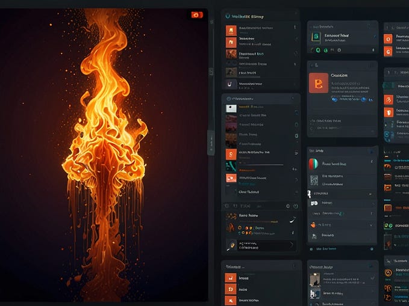Click the power icon in the second list toolbar
This screenshot has height=306, width=409.
296,206
